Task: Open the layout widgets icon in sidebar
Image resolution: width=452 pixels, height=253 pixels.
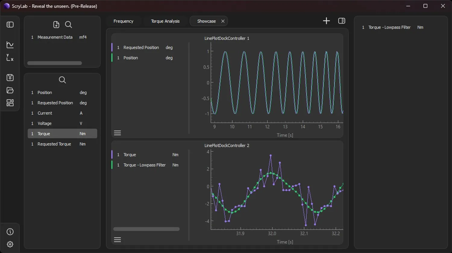Action: click(10, 103)
